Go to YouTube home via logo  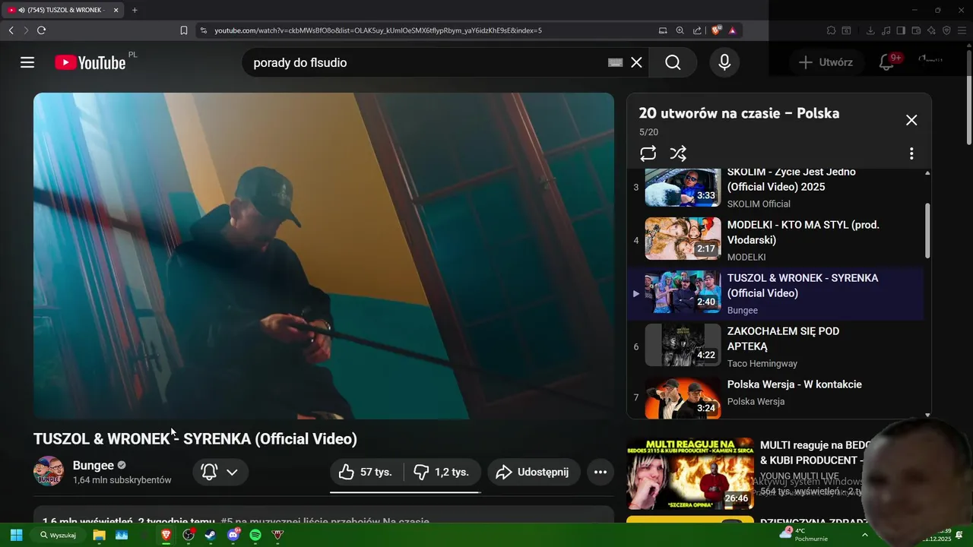click(x=90, y=62)
